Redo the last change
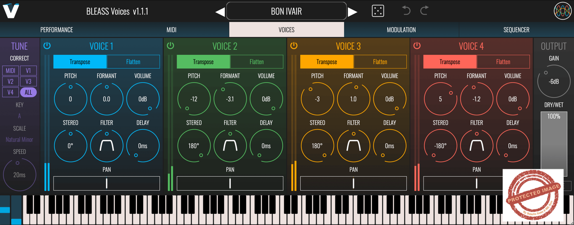Screen dimensions: 574x225 (x=424, y=10)
